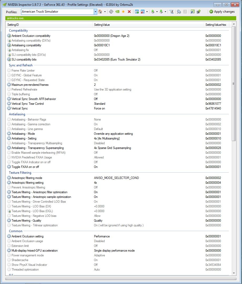Image resolution: width=242 pixels, height=284 pixels.
Task: Select the Power management mode row
Action: click(x=118, y=255)
